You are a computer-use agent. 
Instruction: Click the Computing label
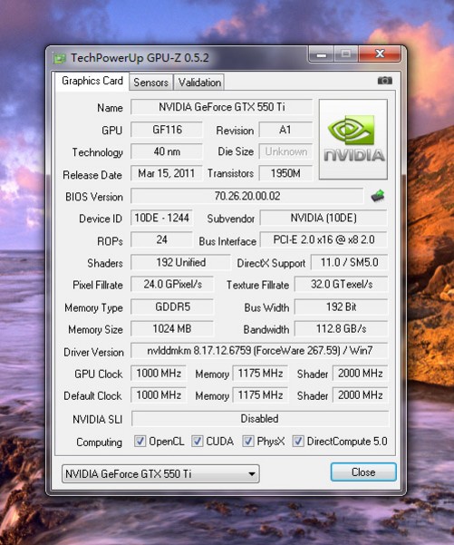pos(100,443)
